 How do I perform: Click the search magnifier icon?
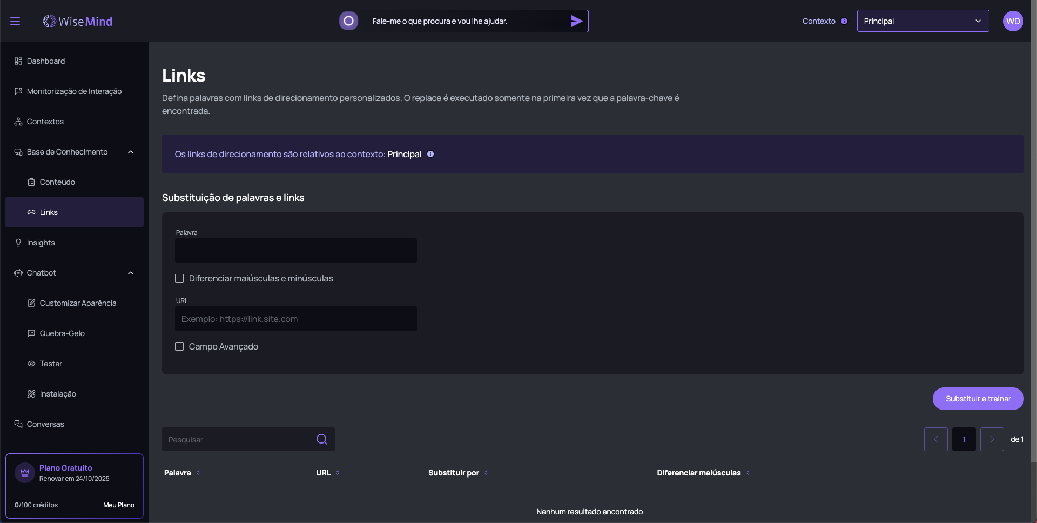point(322,439)
